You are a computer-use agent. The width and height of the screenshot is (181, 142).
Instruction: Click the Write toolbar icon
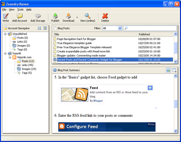[x=5, y=16]
